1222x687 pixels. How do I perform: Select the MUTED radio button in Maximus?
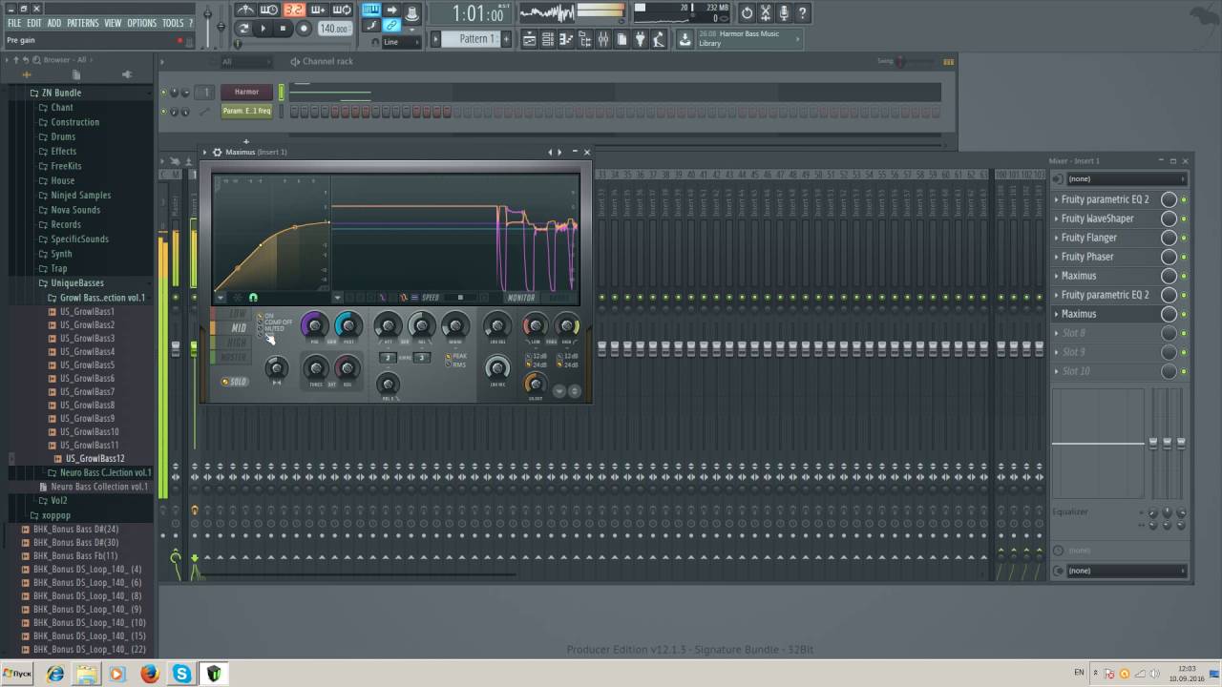[260, 329]
